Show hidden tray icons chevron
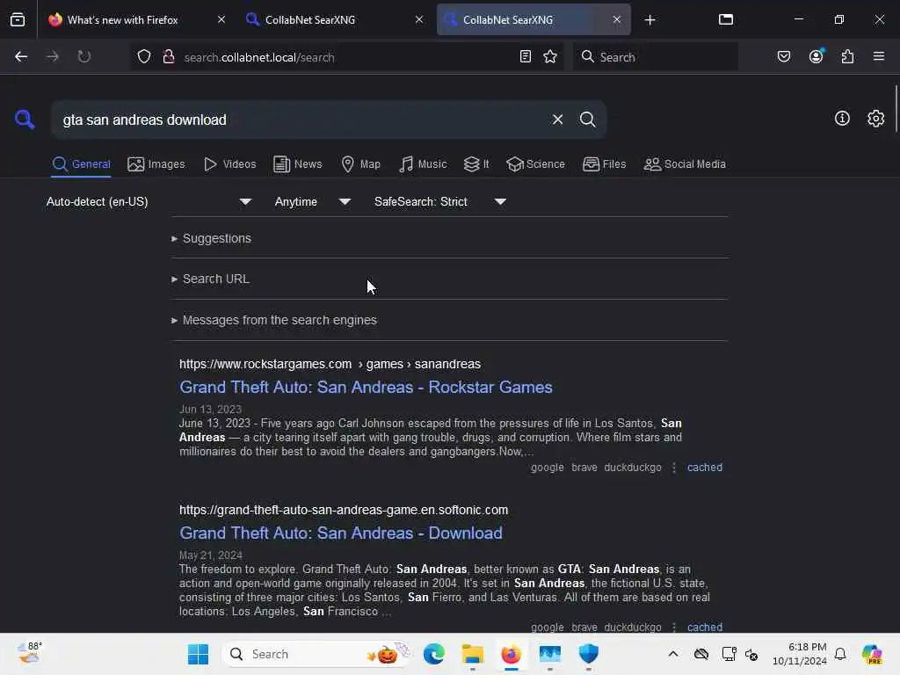The width and height of the screenshot is (900, 675). coord(673,654)
